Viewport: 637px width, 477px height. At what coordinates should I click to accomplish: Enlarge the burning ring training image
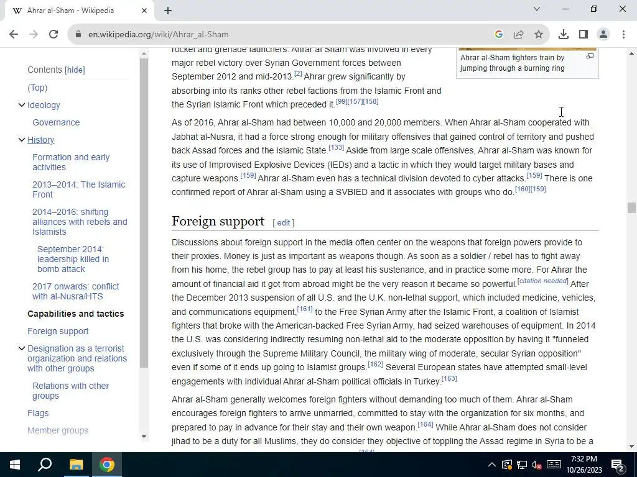[x=590, y=57]
